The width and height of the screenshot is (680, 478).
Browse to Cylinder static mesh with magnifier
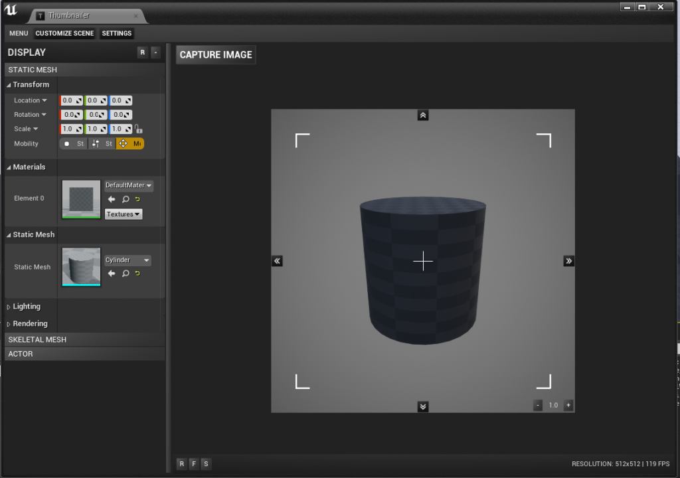point(125,274)
